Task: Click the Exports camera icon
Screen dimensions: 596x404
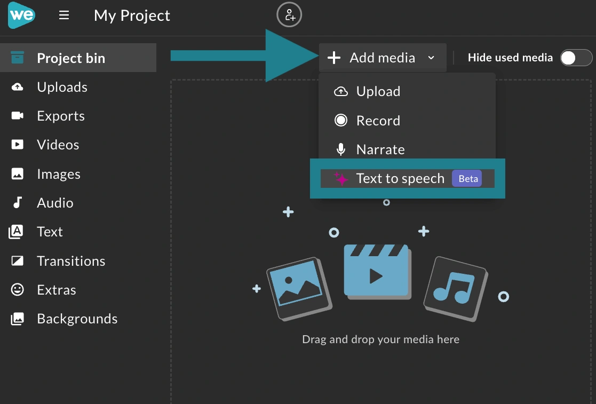Action: tap(18, 115)
